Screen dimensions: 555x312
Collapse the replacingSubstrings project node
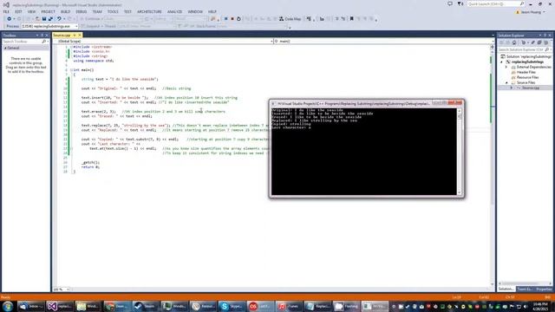point(501,62)
